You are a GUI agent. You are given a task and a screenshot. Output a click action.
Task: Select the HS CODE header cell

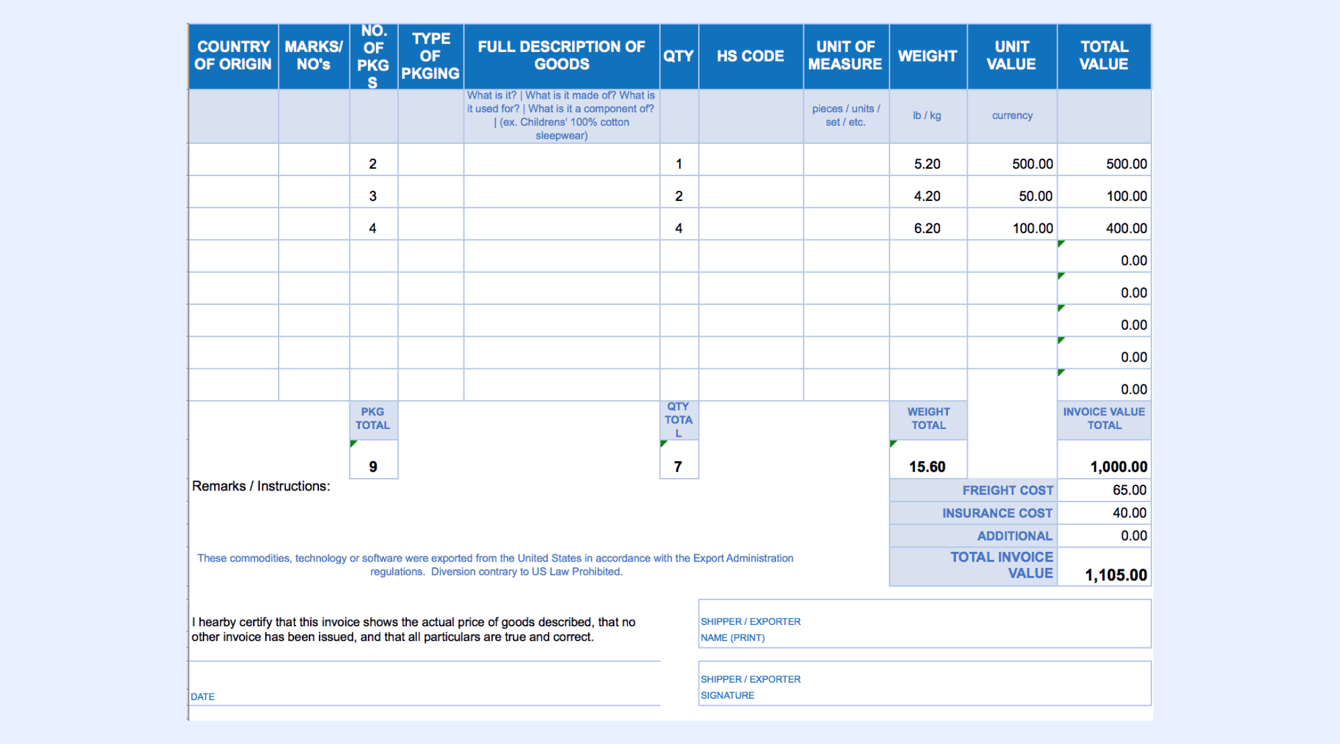[x=751, y=56]
